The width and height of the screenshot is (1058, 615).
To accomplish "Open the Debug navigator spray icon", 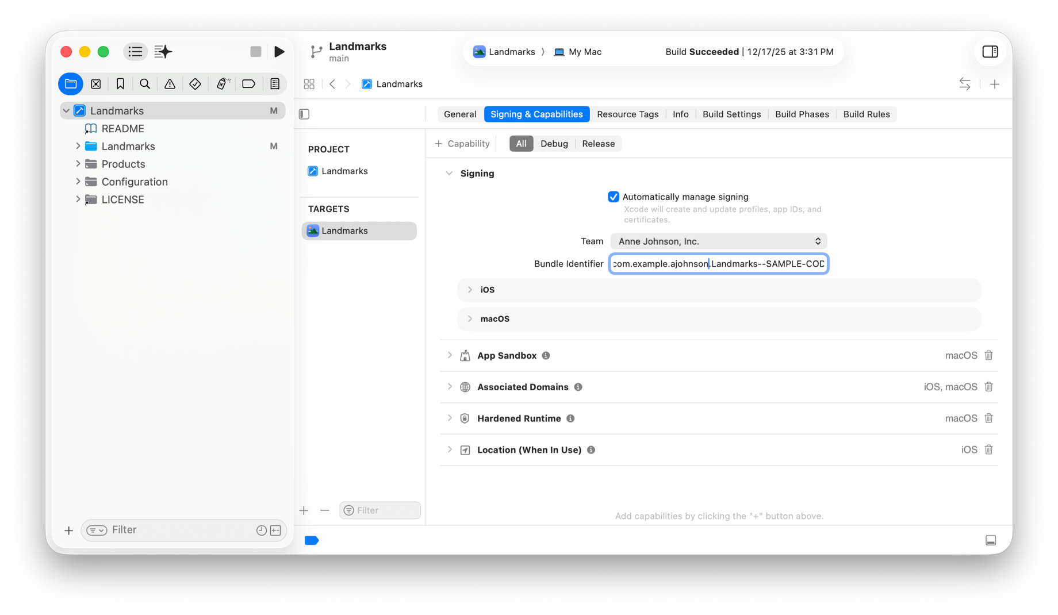I will tap(223, 84).
